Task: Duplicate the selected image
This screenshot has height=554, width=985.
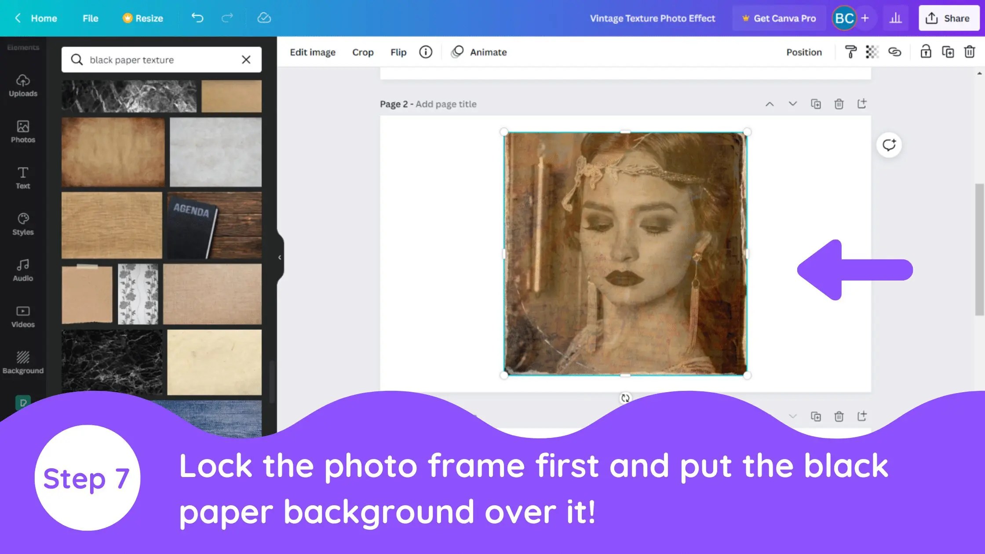Action: click(949, 52)
